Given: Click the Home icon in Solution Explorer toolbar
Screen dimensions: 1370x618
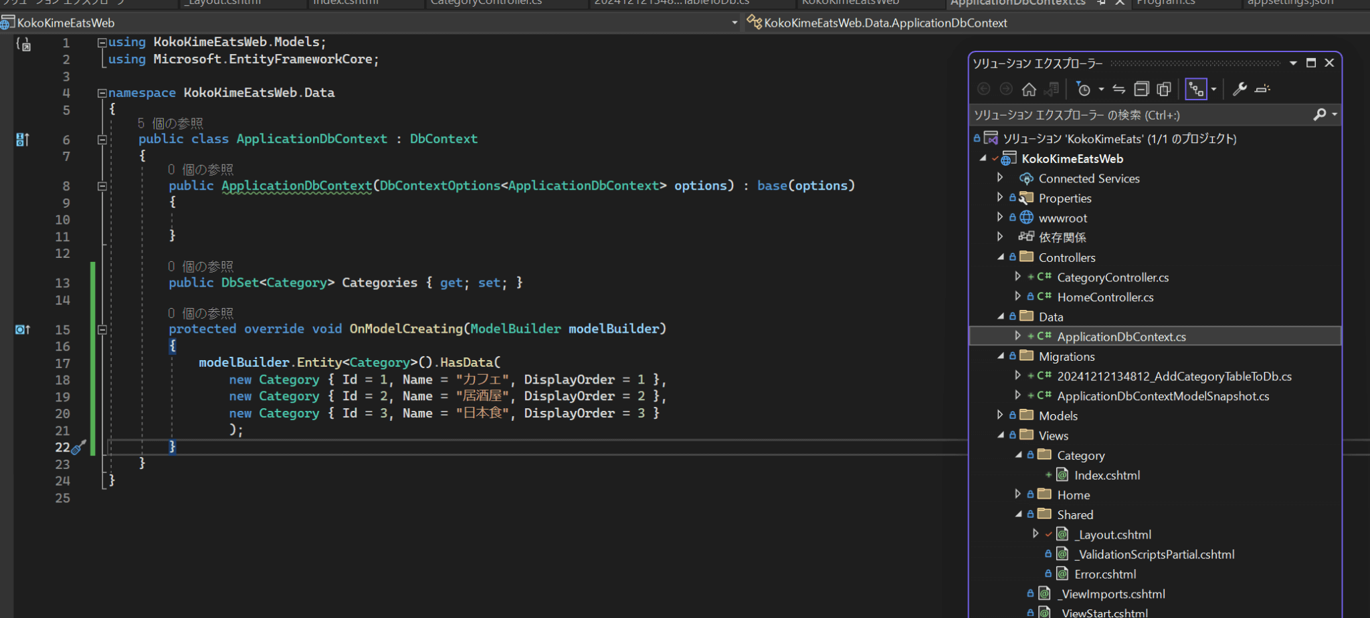Looking at the screenshot, I should pos(1029,89).
